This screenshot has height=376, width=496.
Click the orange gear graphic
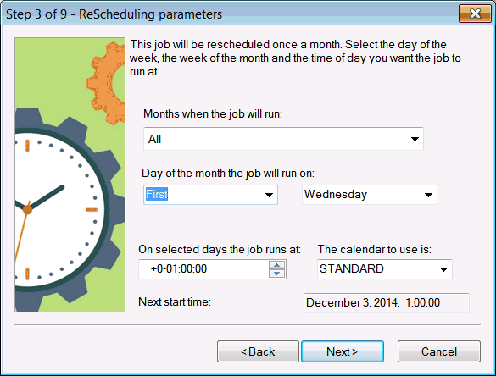(108, 83)
